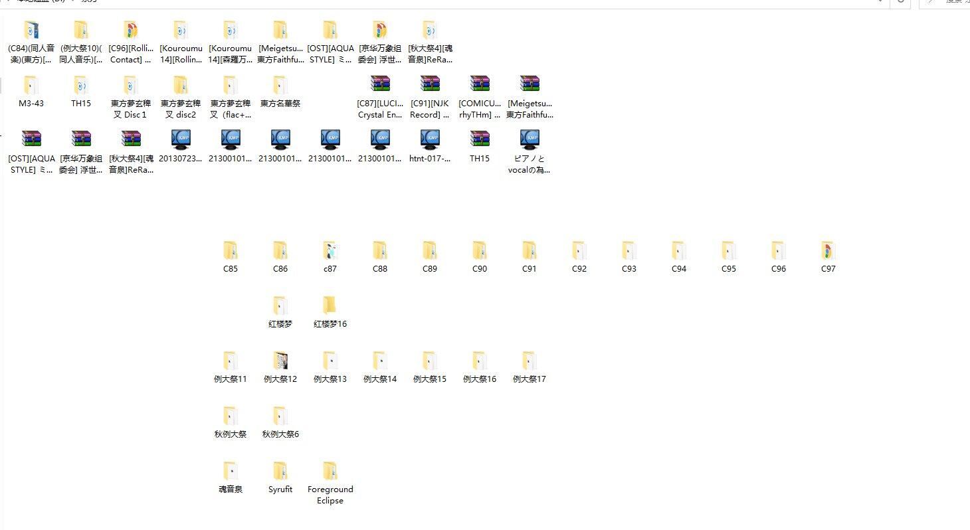Click the C95 folder name
Image resolution: width=970 pixels, height=530 pixels.
tap(729, 269)
